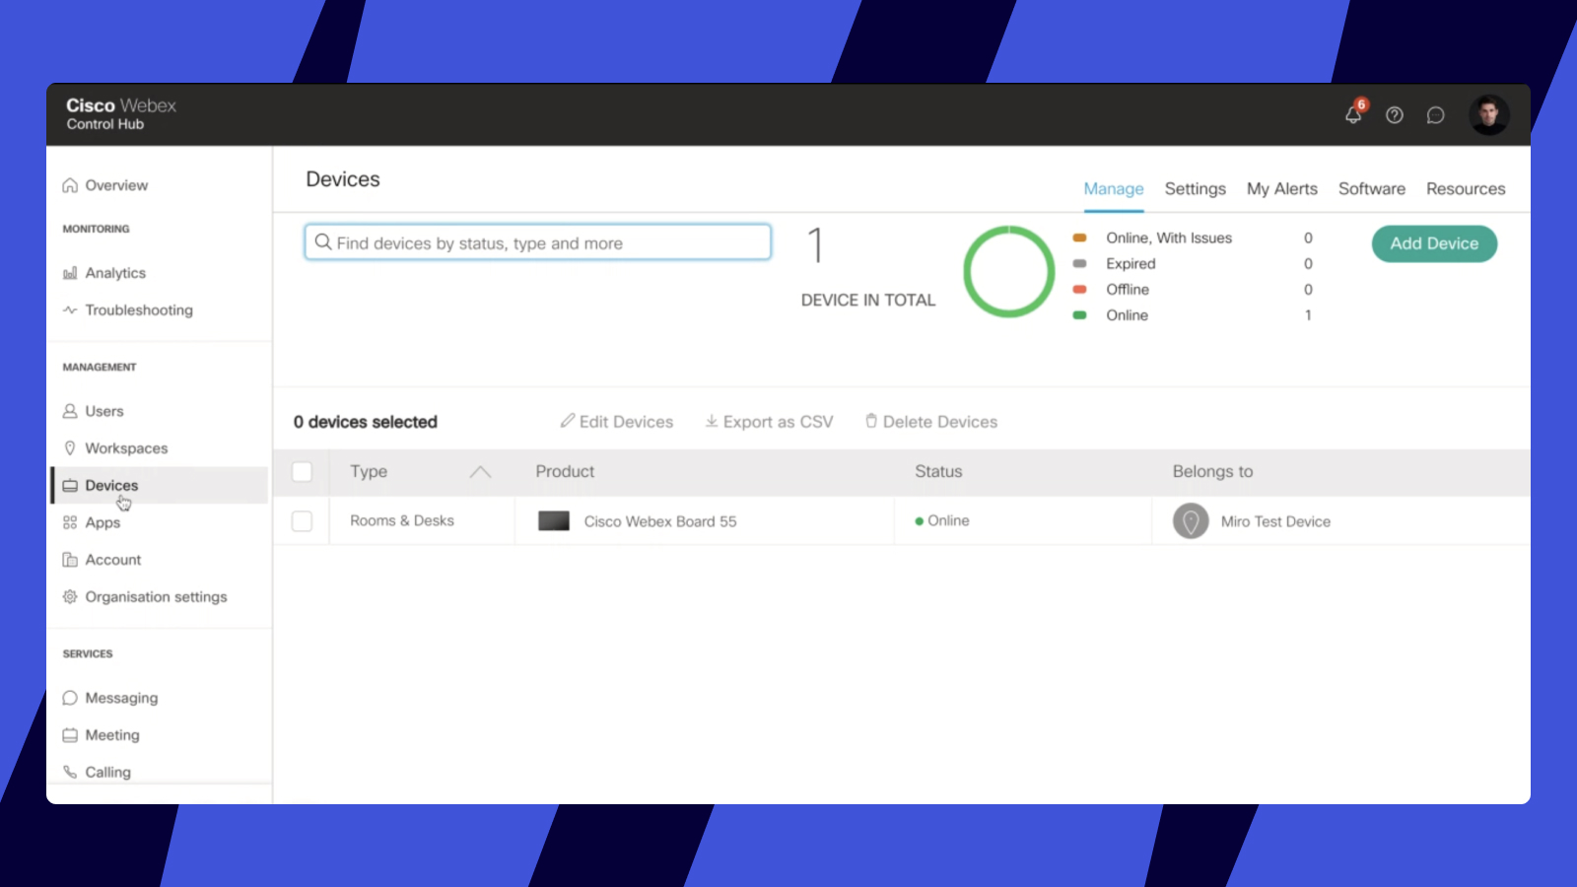Open Cisco Webex Board 55 device

(660, 521)
